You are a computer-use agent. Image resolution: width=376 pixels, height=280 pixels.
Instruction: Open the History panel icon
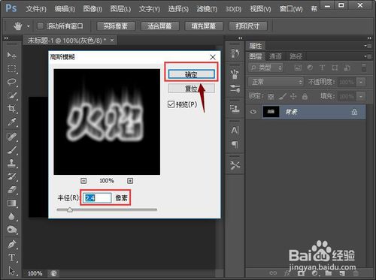click(235, 53)
